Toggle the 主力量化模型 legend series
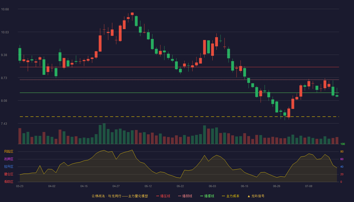354x202 pixels. pos(120,196)
